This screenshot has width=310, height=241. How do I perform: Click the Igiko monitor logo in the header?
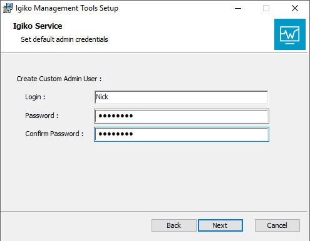click(x=290, y=34)
